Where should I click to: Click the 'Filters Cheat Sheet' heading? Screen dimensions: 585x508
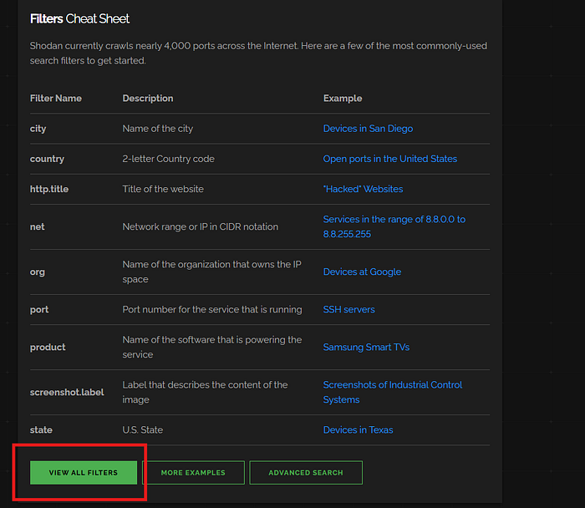click(x=79, y=18)
